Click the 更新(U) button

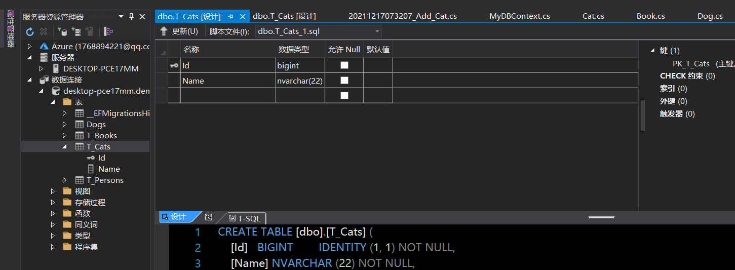point(185,31)
